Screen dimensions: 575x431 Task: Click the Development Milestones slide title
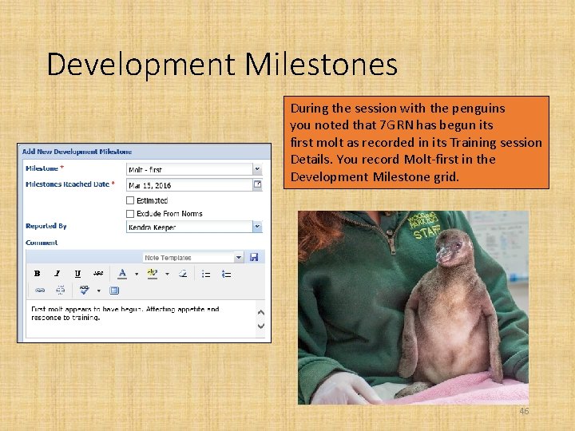tap(222, 65)
